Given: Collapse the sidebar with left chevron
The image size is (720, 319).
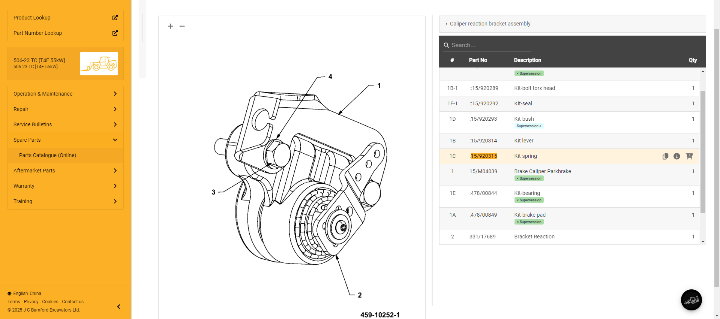Looking at the screenshot, I should pos(118,307).
